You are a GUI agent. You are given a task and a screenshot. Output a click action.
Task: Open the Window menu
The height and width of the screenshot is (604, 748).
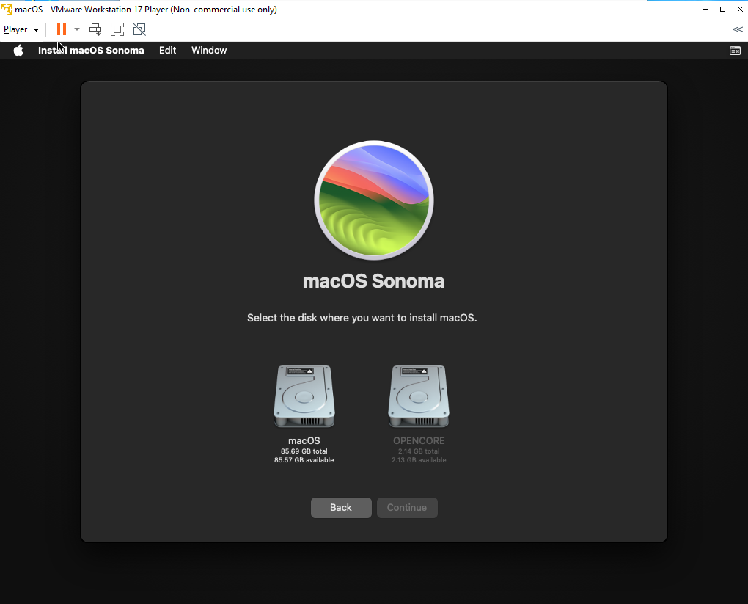pyautogui.click(x=209, y=51)
